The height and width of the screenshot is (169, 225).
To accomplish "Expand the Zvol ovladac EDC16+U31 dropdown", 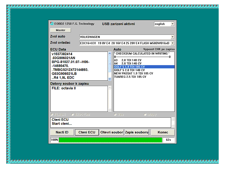I will [x=173, y=43].
